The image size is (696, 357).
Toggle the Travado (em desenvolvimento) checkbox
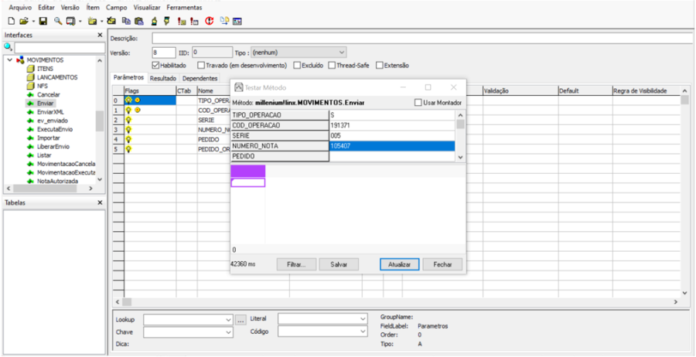click(200, 66)
